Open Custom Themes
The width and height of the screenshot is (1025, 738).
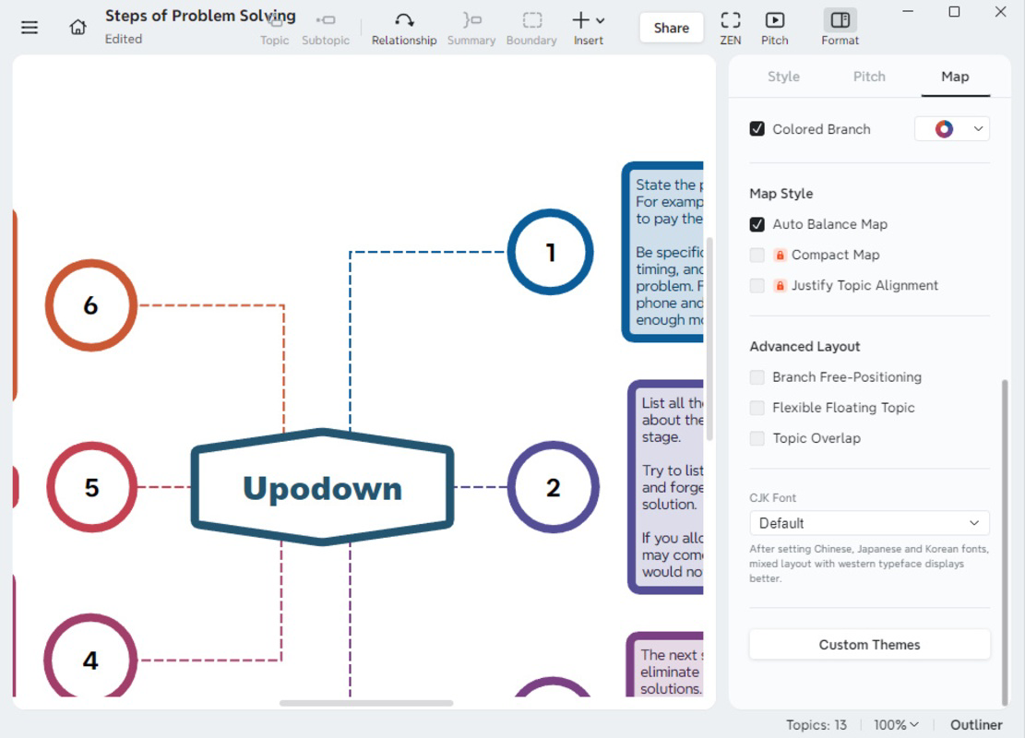pos(868,644)
